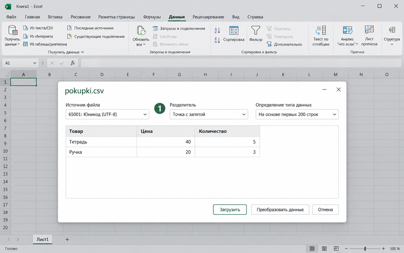Click into the formula bar field

pos(241,63)
